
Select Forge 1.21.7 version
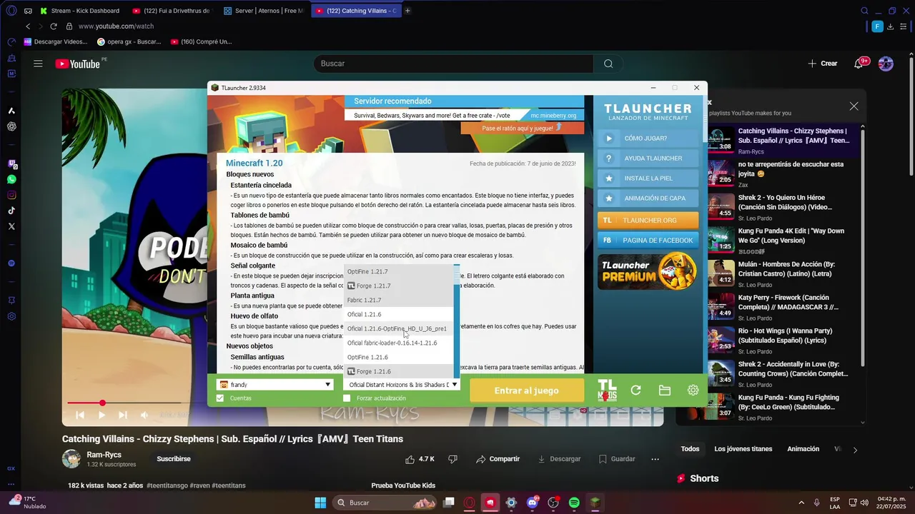(399, 286)
